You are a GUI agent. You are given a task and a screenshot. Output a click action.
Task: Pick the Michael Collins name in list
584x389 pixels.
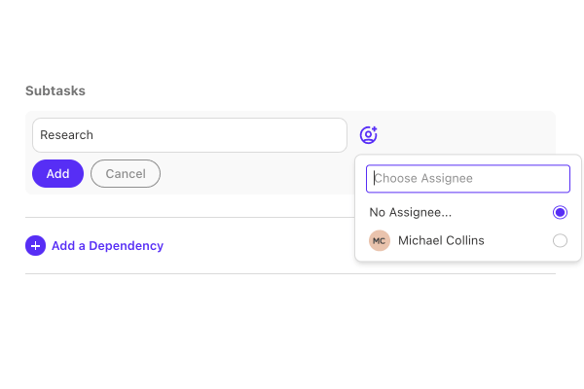coord(441,240)
